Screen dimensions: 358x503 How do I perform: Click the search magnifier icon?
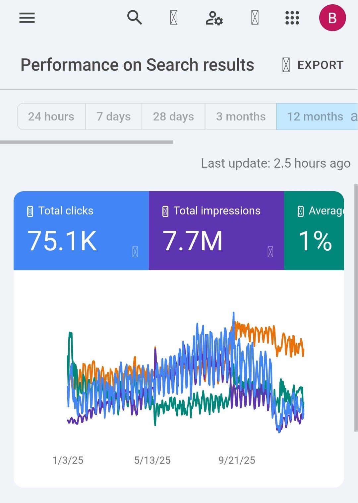click(x=134, y=18)
